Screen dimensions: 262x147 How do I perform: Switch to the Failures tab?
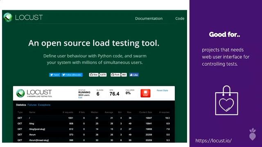coord(32,105)
